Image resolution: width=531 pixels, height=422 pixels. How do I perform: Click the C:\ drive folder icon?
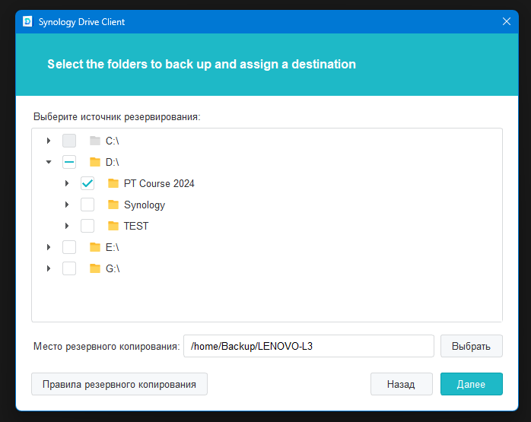[95, 141]
